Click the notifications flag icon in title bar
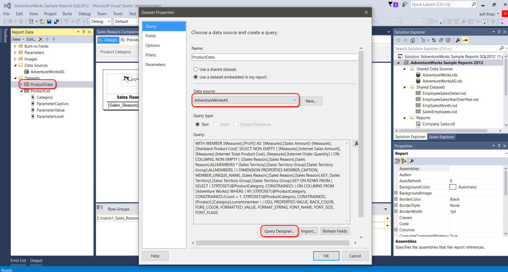 393,4
